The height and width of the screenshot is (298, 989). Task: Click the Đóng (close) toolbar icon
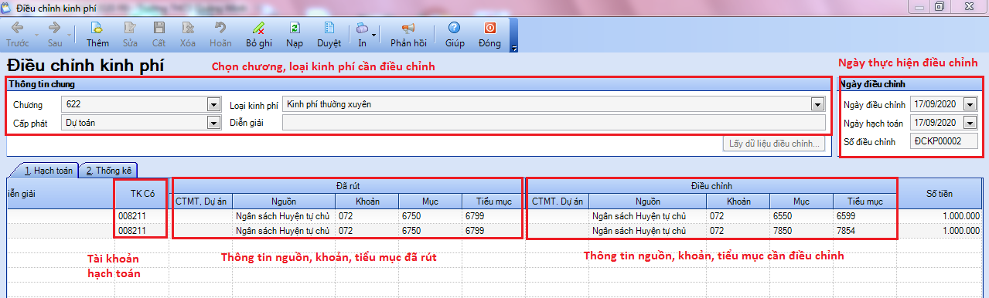(x=489, y=28)
